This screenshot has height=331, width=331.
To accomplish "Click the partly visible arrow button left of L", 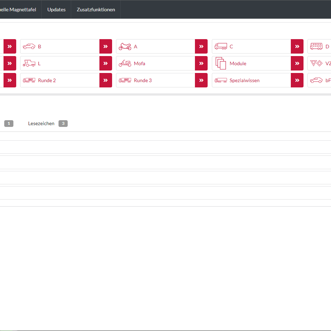I will click(10, 63).
